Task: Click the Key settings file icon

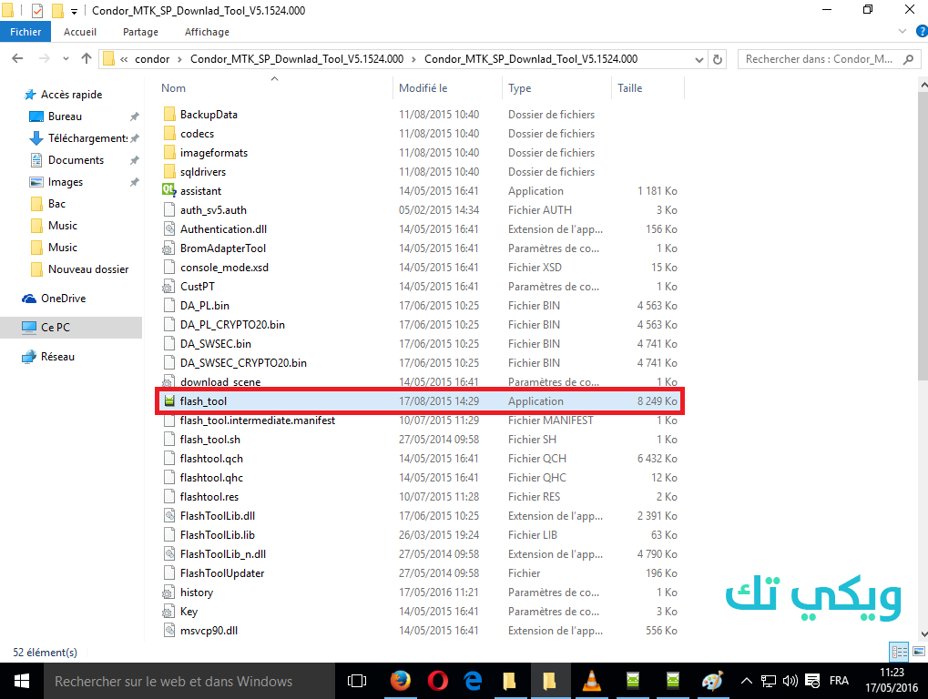Action: coord(169,612)
